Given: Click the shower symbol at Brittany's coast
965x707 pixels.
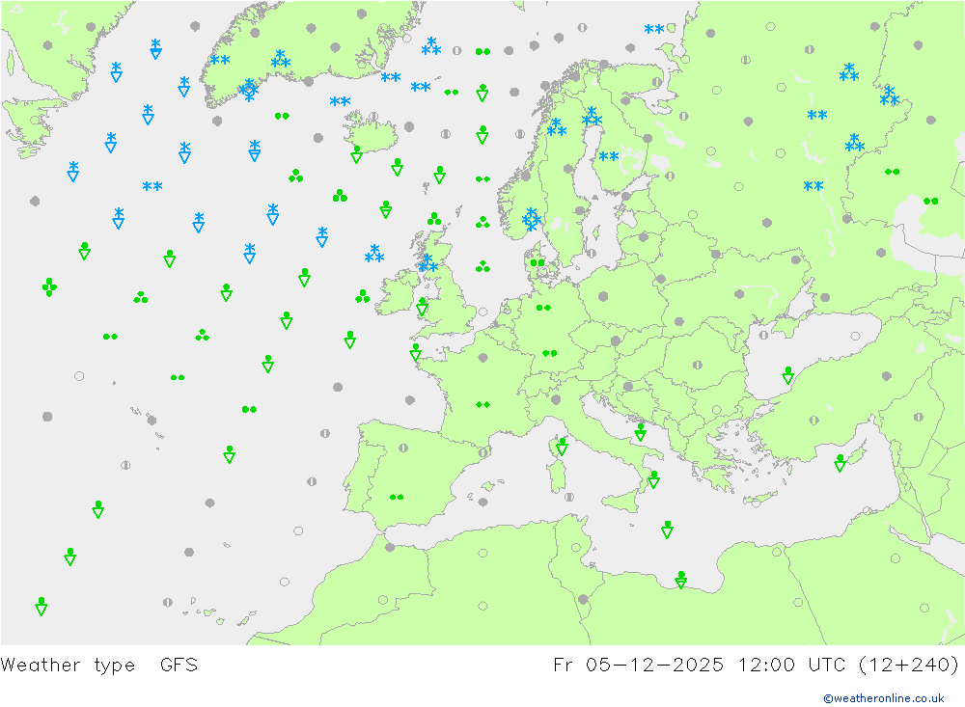Looking at the screenshot, I should (415, 352).
